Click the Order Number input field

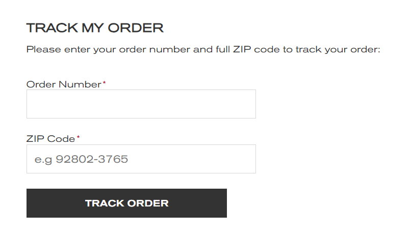pos(141,104)
